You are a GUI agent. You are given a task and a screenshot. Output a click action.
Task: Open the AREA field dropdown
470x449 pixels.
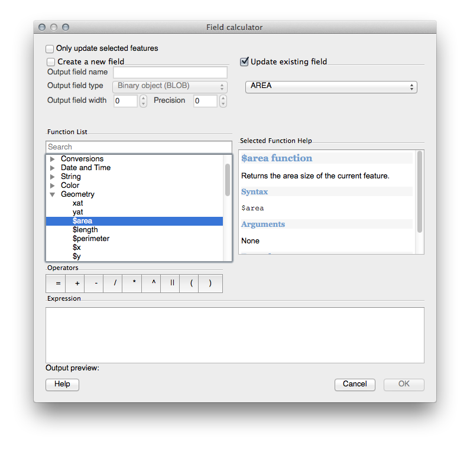(x=331, y=87)
